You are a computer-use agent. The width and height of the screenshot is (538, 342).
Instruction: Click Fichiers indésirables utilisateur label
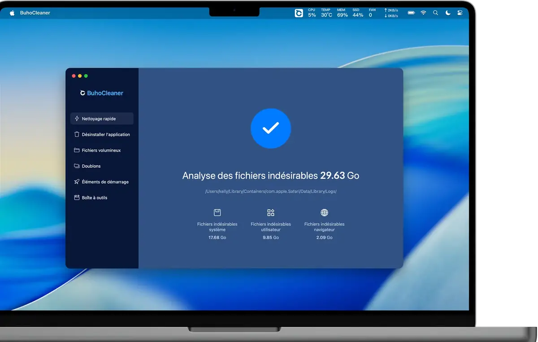[271, 227]
